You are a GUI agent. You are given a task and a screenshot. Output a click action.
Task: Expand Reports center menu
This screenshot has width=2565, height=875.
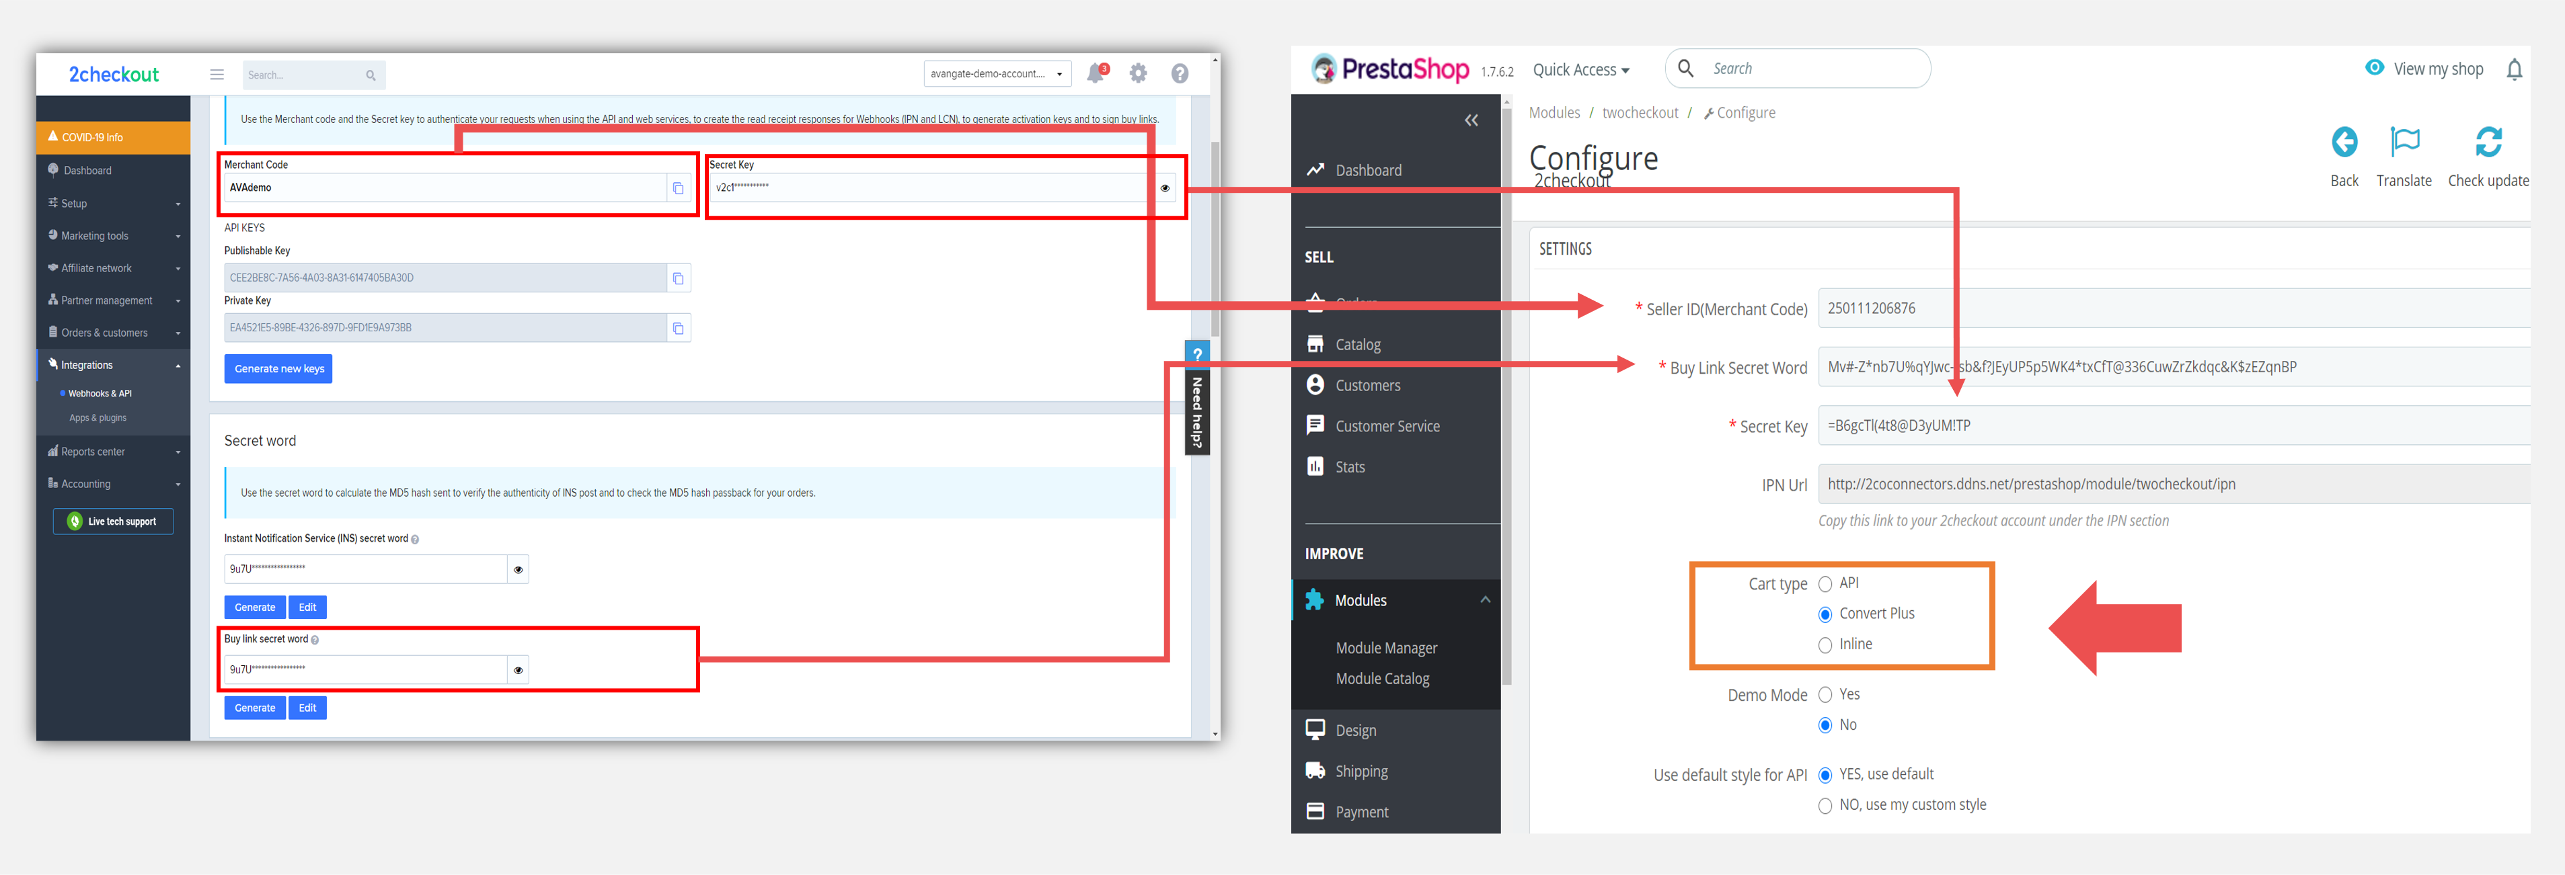click(x=114, y=452)
